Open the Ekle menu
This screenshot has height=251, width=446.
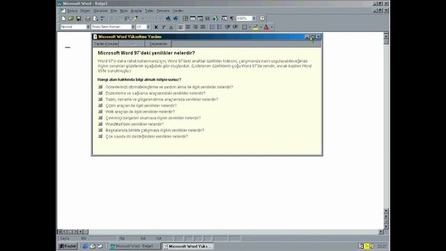coord(114,11)
